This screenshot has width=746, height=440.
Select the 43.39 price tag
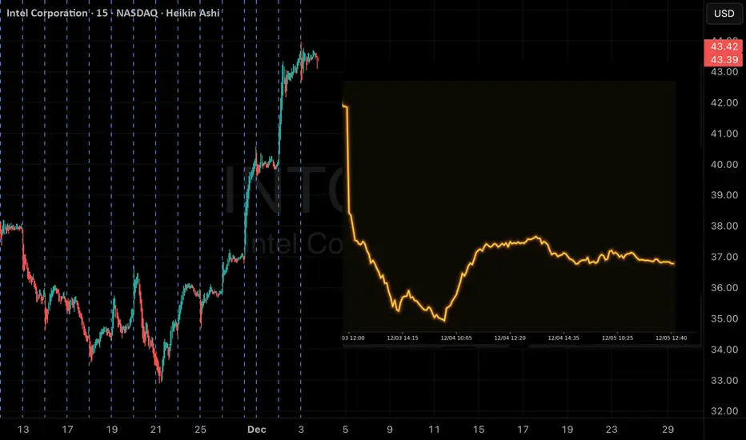[723, 59]
